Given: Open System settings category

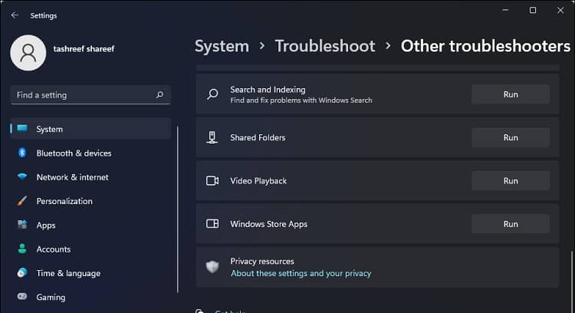Looking at the screenshot, I should 90,129.
